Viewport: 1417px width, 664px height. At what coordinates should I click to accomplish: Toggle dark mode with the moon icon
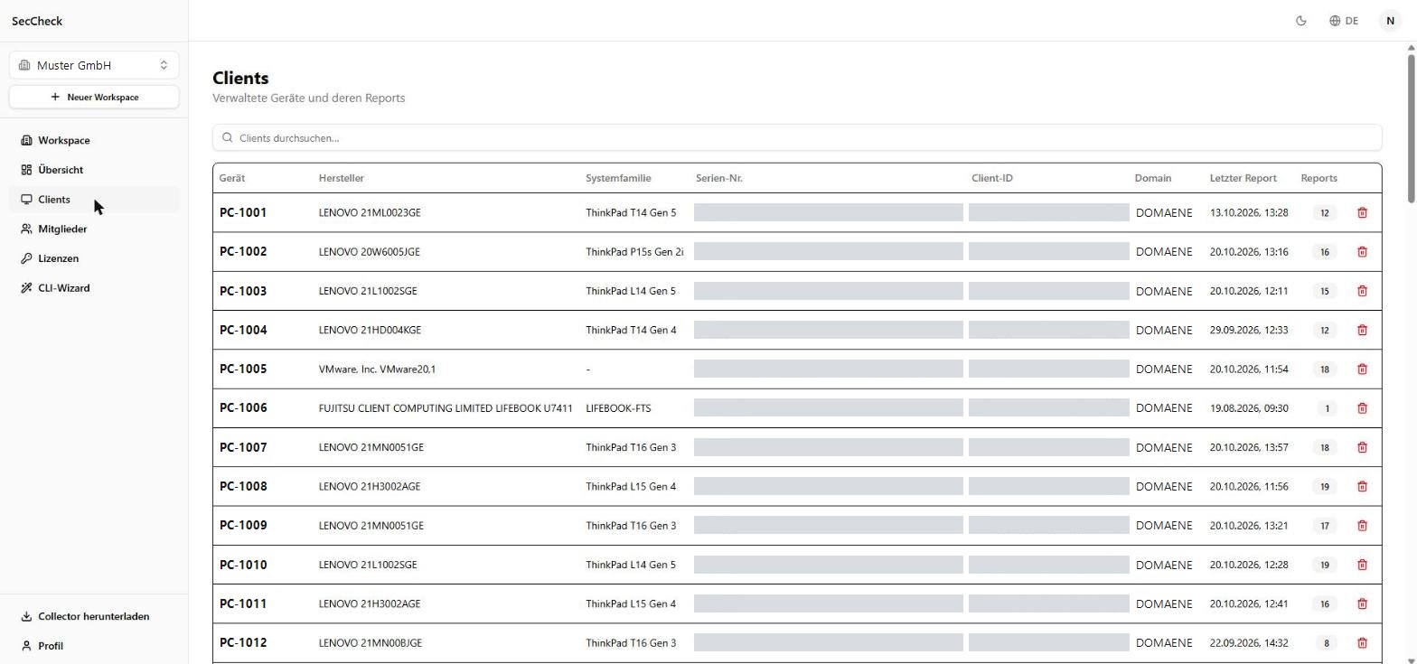pos(1301,21)
